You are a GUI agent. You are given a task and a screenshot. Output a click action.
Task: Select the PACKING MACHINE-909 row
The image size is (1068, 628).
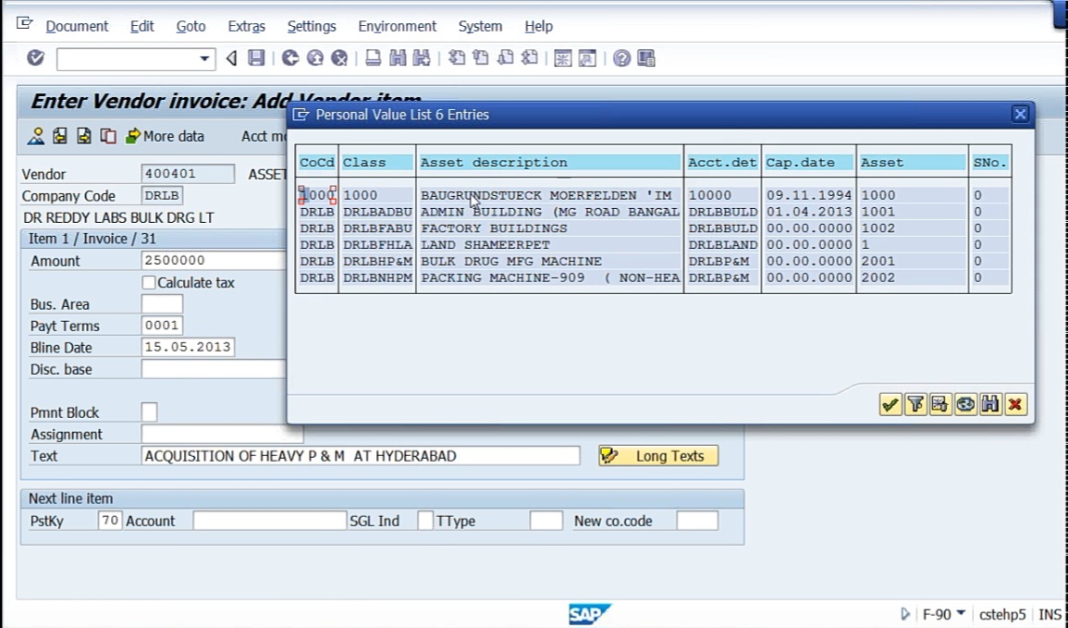653,277
